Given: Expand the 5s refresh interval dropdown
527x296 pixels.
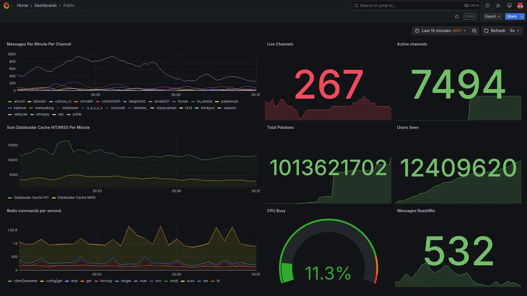Looking at the screenshot, I should 515,31.
